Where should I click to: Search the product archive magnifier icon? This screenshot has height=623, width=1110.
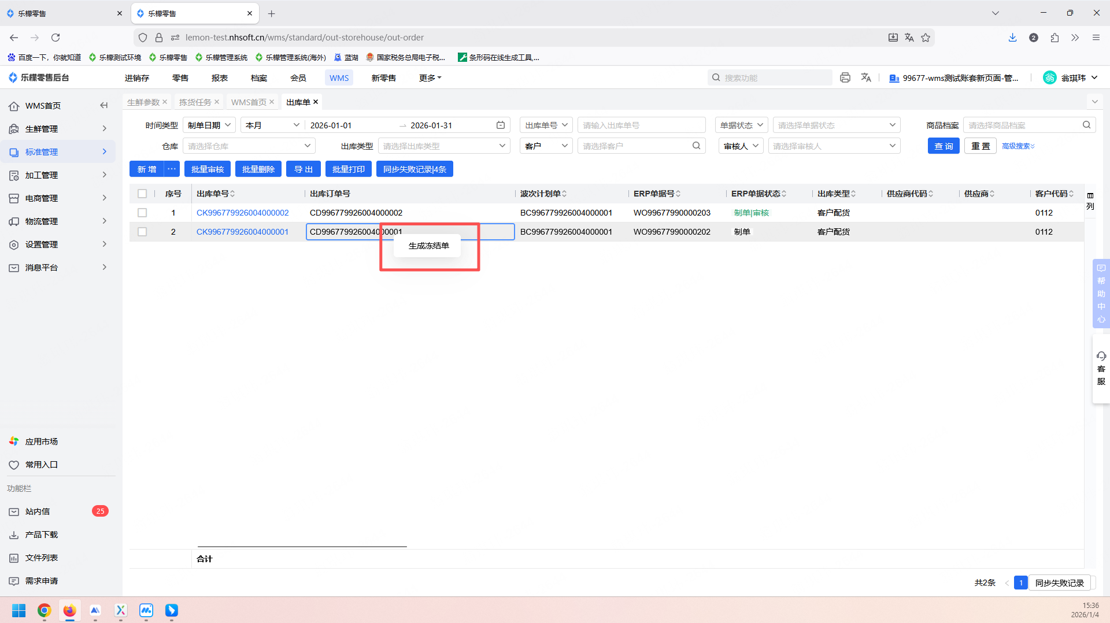(1087, 125)
